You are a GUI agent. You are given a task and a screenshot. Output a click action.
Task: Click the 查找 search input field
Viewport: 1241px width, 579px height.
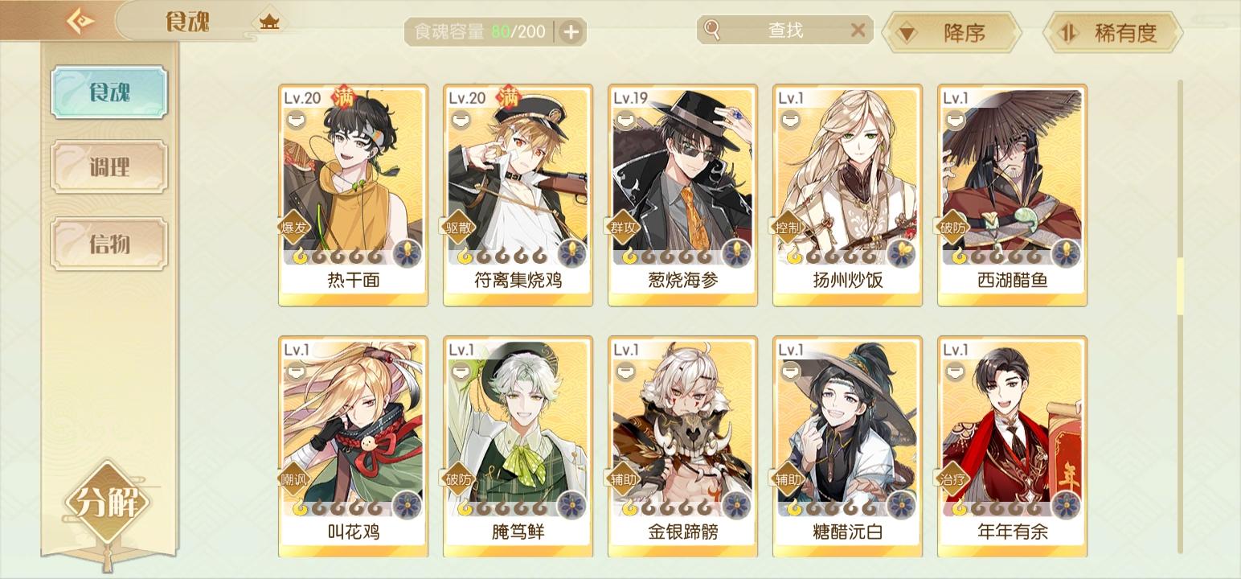pos(785,31)
